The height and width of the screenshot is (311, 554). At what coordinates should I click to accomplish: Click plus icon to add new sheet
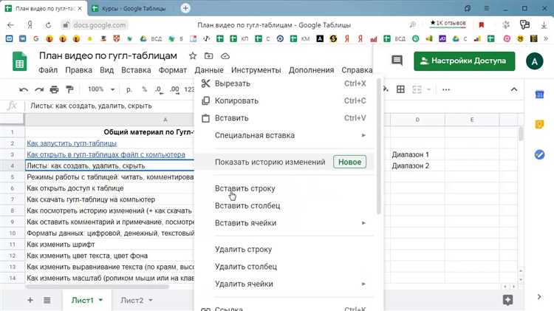pyautogui.click(x=30, y=300)
